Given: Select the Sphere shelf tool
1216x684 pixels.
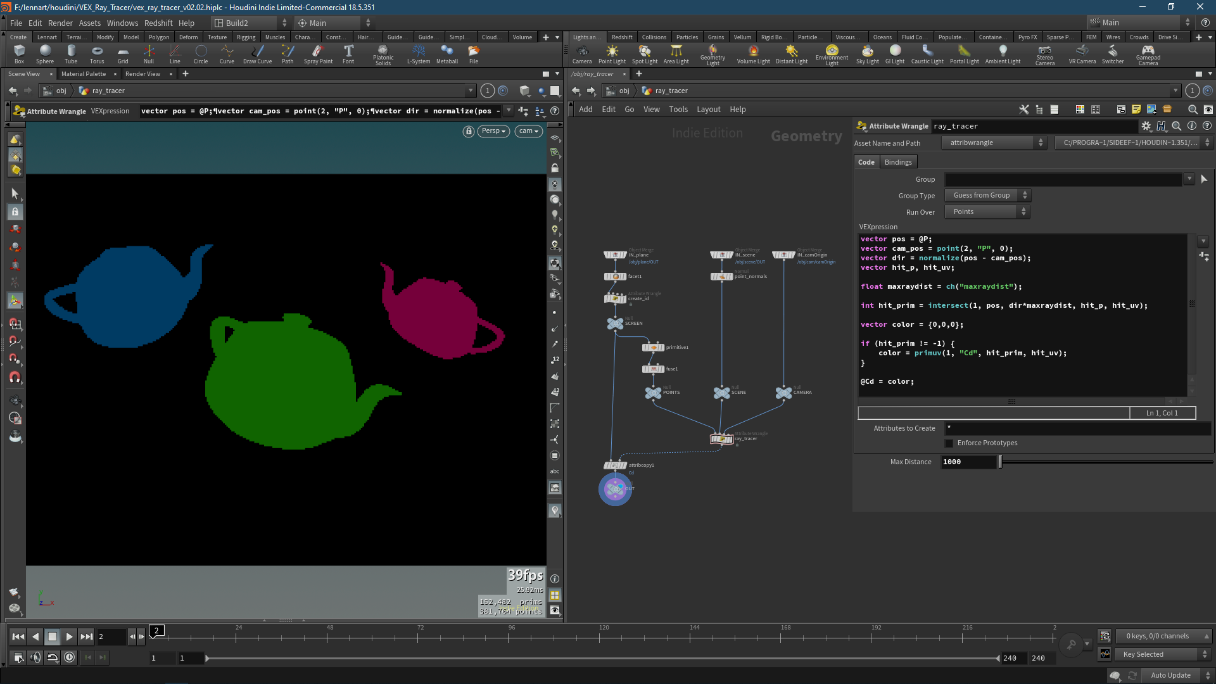Looking at the screenshot, I should (45, 54).
